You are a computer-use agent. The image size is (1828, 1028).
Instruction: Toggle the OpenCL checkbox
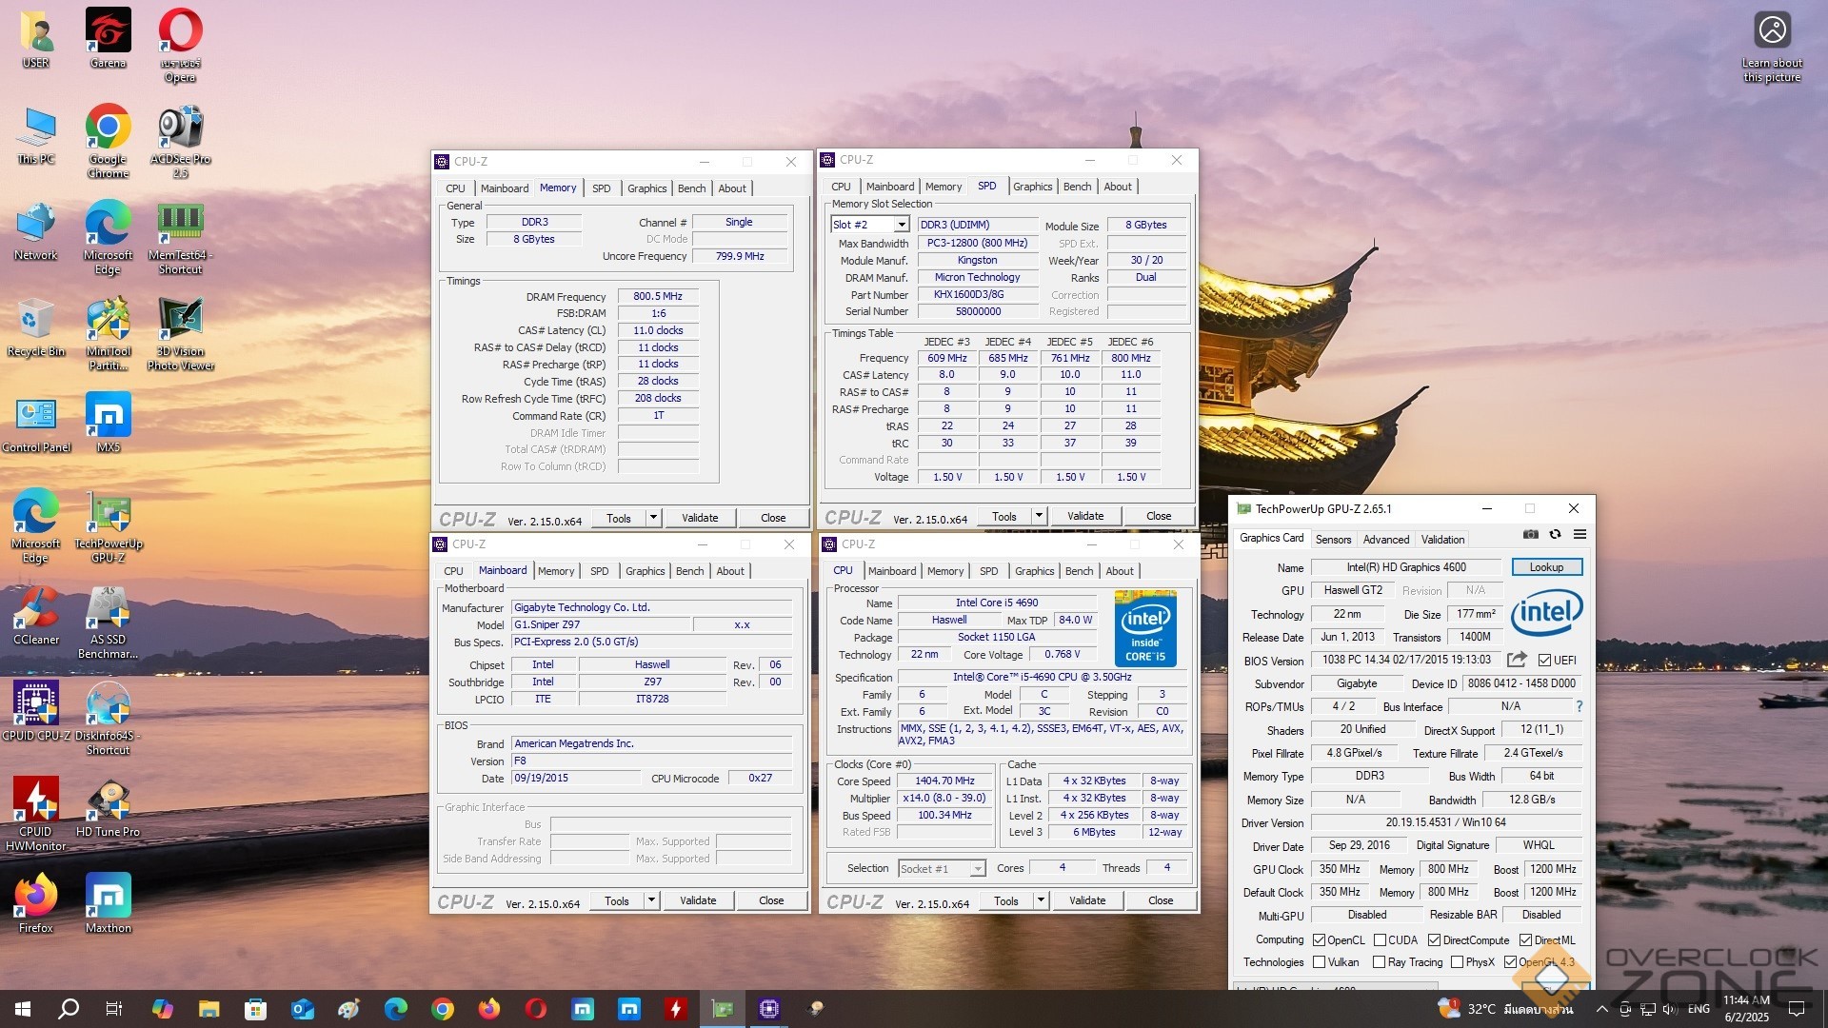point(1319,939)
